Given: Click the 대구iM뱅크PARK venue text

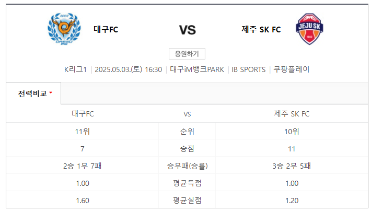Looking at the screenshot, I should [197, 69].
